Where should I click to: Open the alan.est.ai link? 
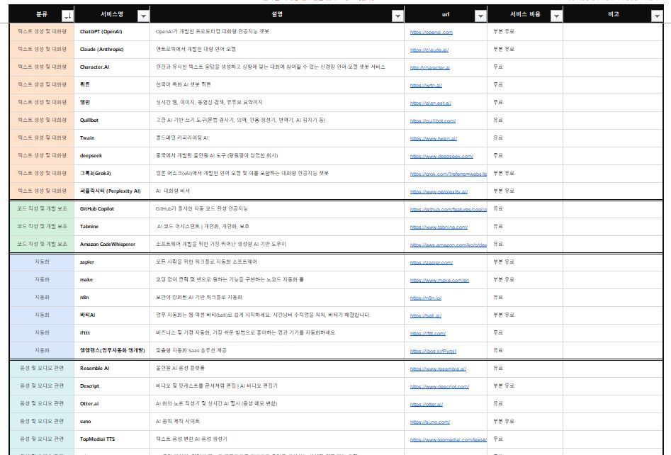click(x=431, y=103)
